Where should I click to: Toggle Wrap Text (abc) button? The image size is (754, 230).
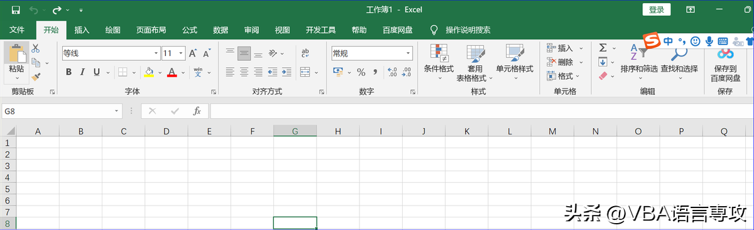[x=305, y=53]
